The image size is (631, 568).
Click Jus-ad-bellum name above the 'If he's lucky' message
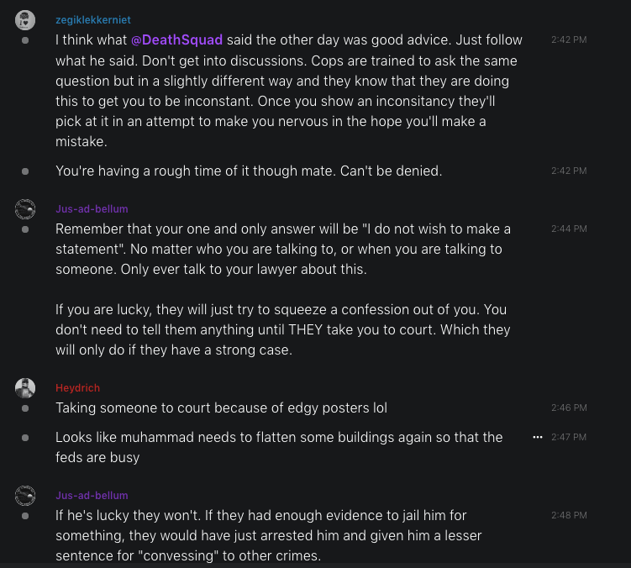pos(92,496)
